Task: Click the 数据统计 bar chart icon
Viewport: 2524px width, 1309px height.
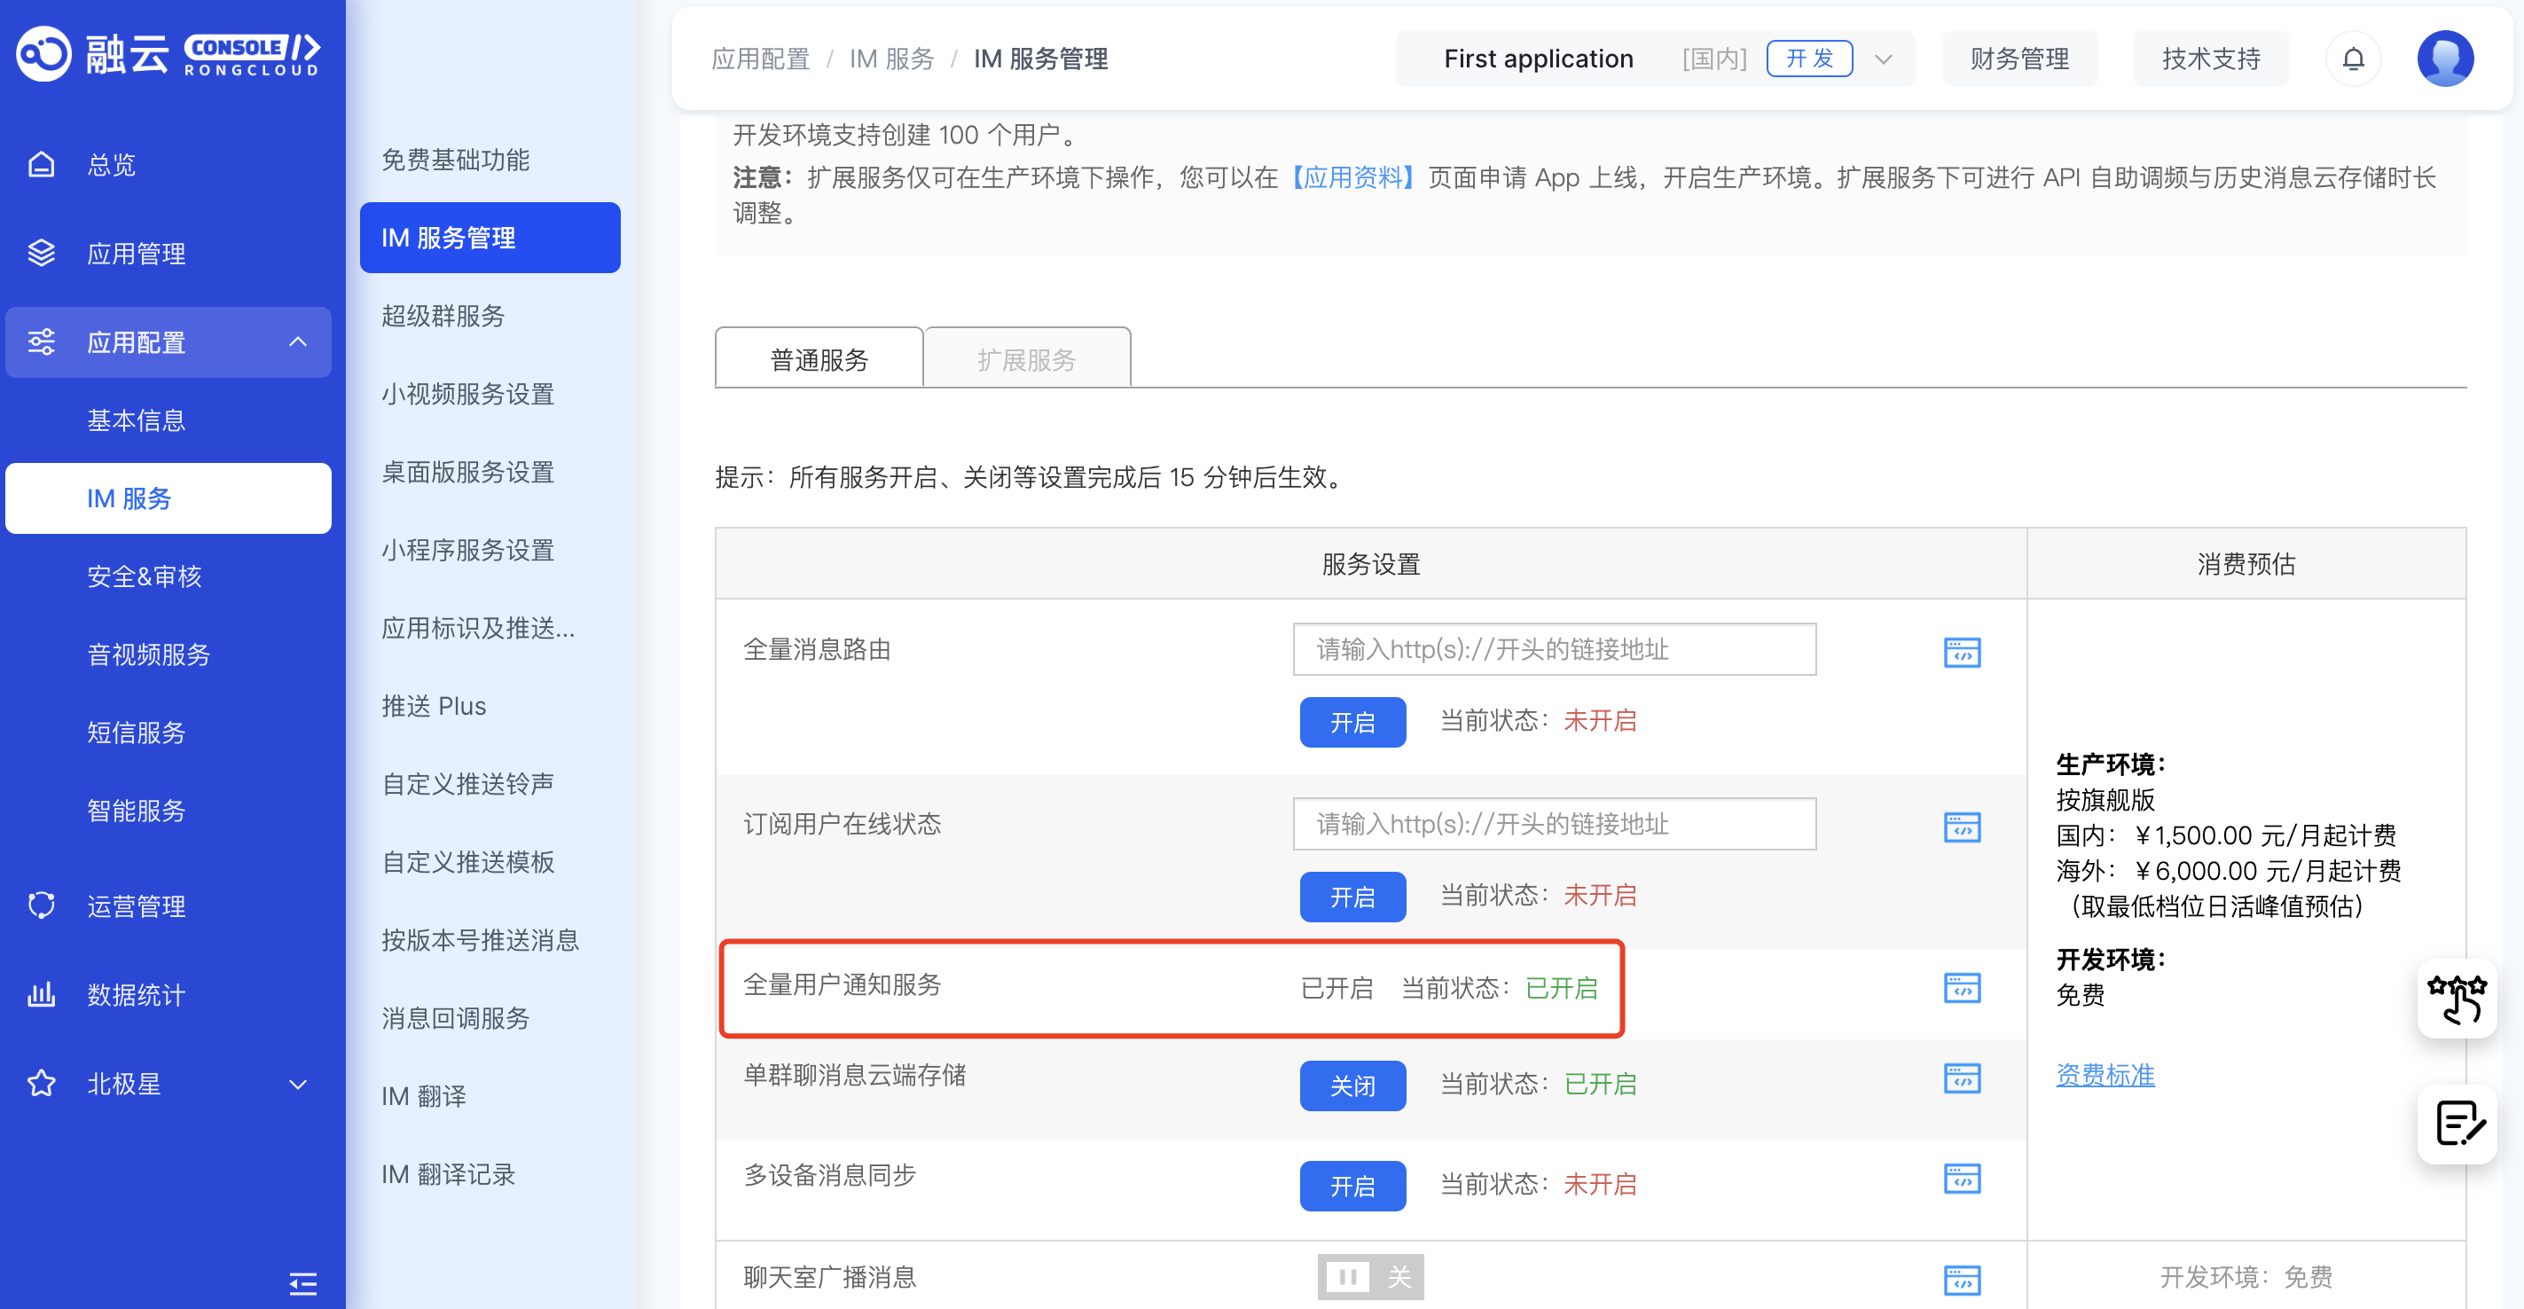Action: [41, 994]
